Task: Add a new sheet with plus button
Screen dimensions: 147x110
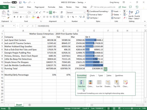Action: [x=29, y=105]
